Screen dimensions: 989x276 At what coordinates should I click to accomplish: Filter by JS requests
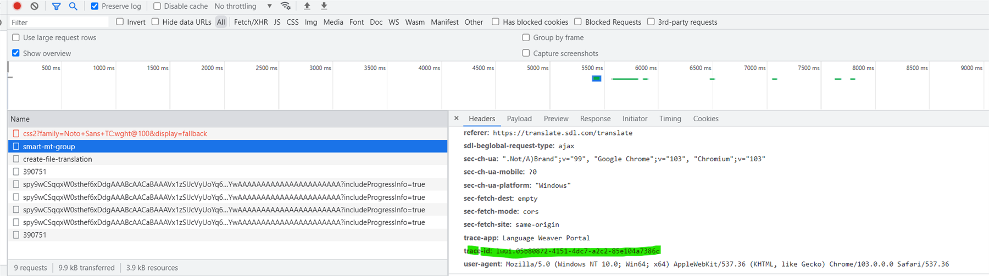[277, 22]
